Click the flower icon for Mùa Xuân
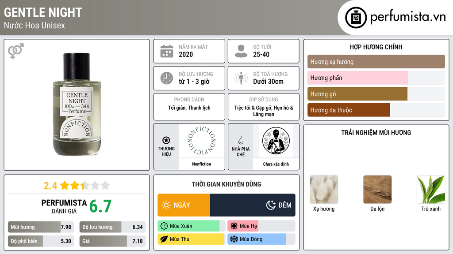Image resolution: width=453 pixels, height=254 pixels. coord(164,226)
